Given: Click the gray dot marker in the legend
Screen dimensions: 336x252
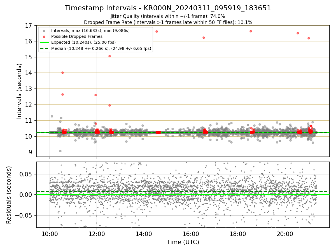Looking at the screenshot, I should (44, 31).
